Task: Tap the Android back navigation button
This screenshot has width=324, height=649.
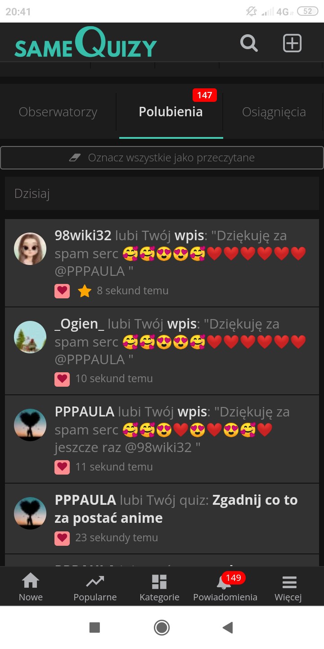Action: click(x=228, y=627)
